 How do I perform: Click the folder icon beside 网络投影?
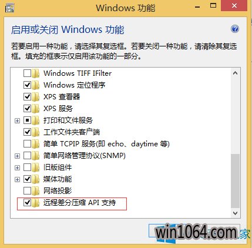36,191
